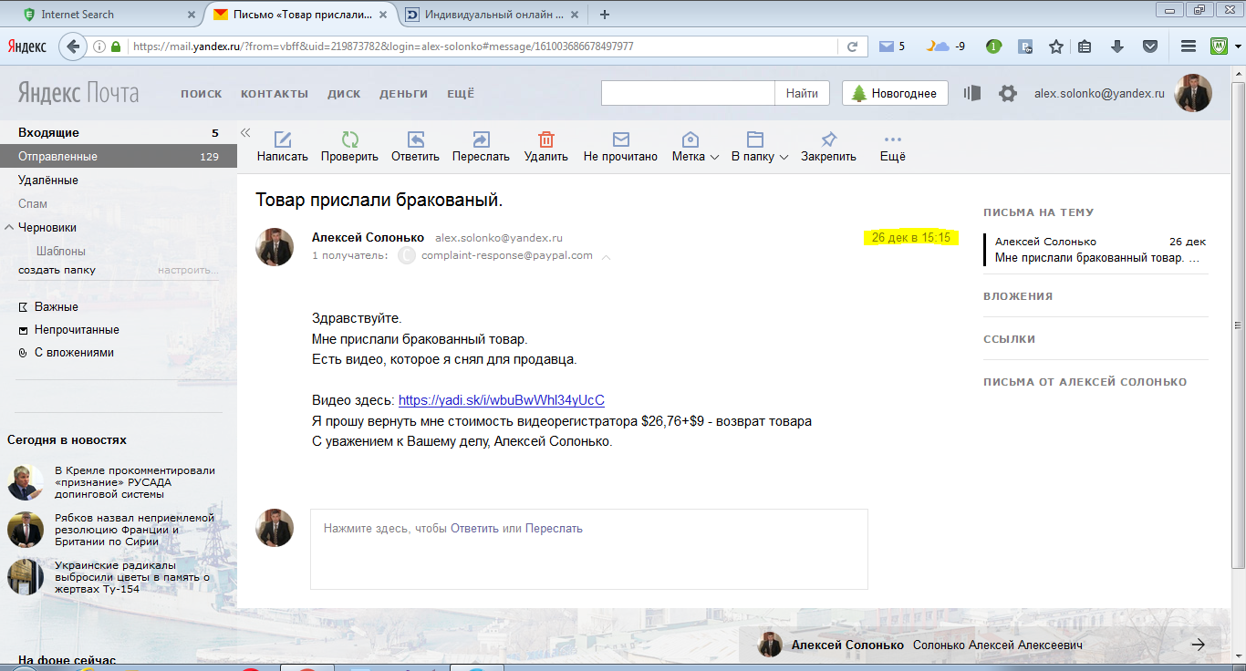1246x671 pixels.
Task: Open ПОИСК in Yandex top menu
Action: click(x=202, y=94)
